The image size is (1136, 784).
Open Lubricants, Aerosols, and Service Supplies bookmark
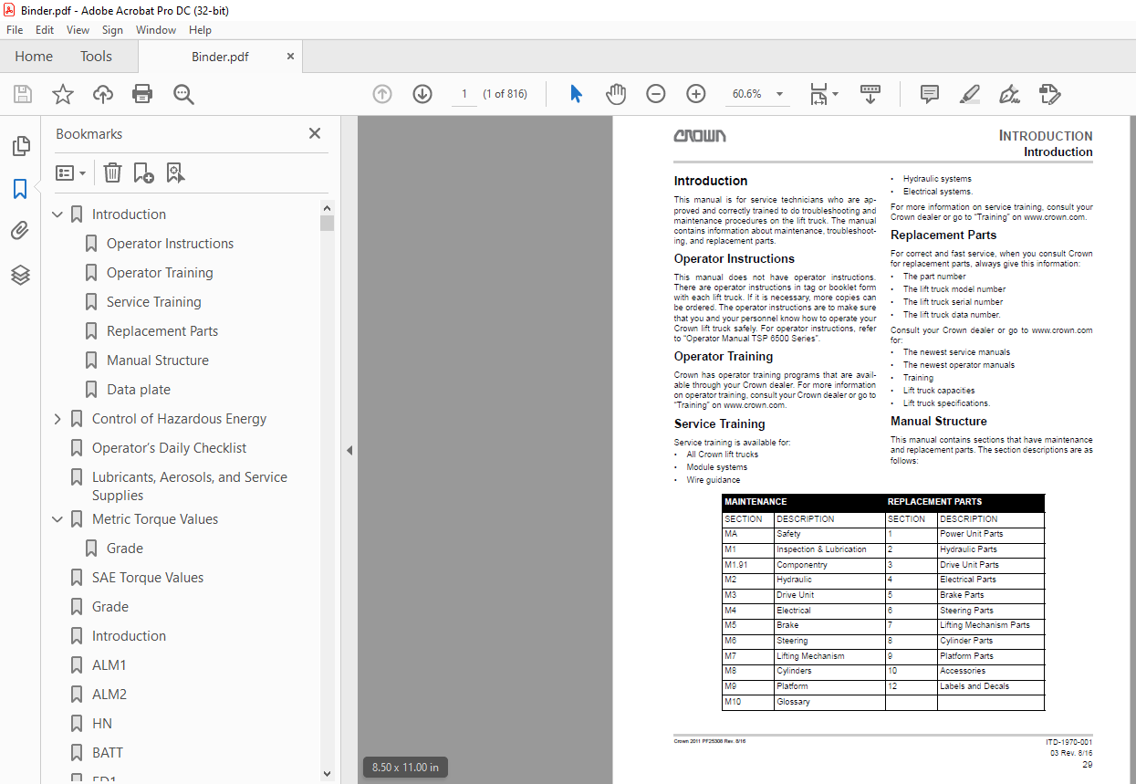click(x=189, y=486)
